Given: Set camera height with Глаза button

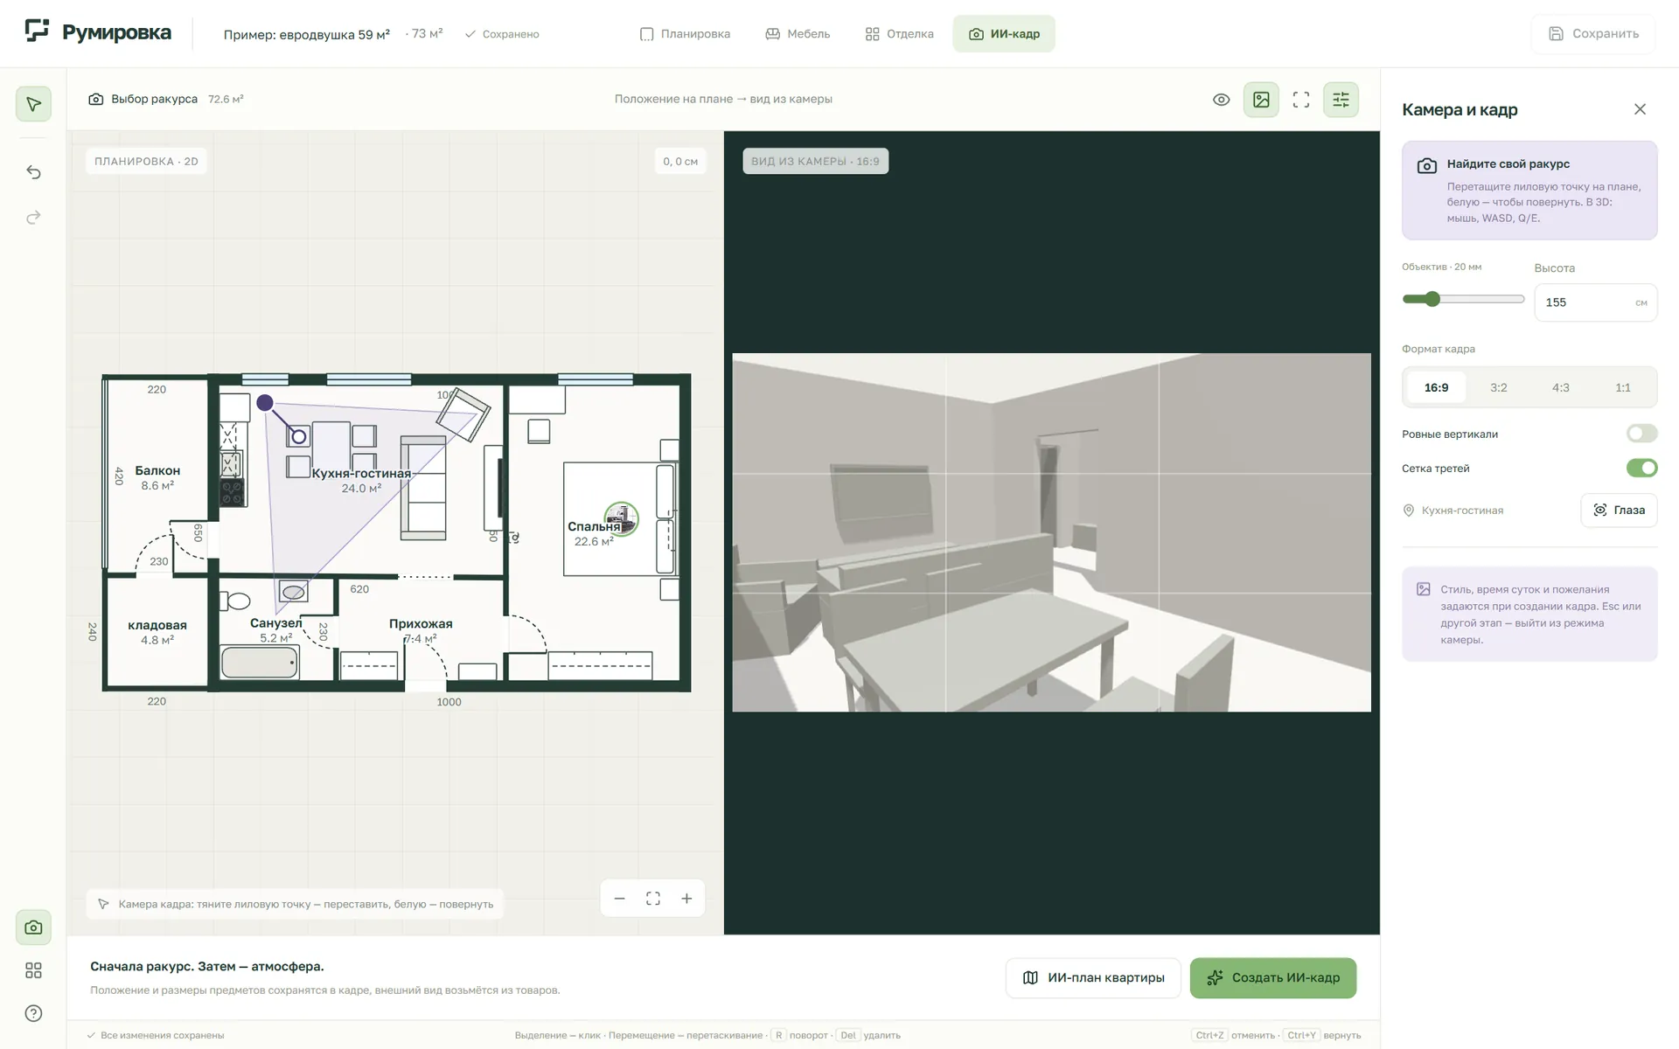Looking at the screenshot, I should pyautogui.click(x=1619, y=511).
